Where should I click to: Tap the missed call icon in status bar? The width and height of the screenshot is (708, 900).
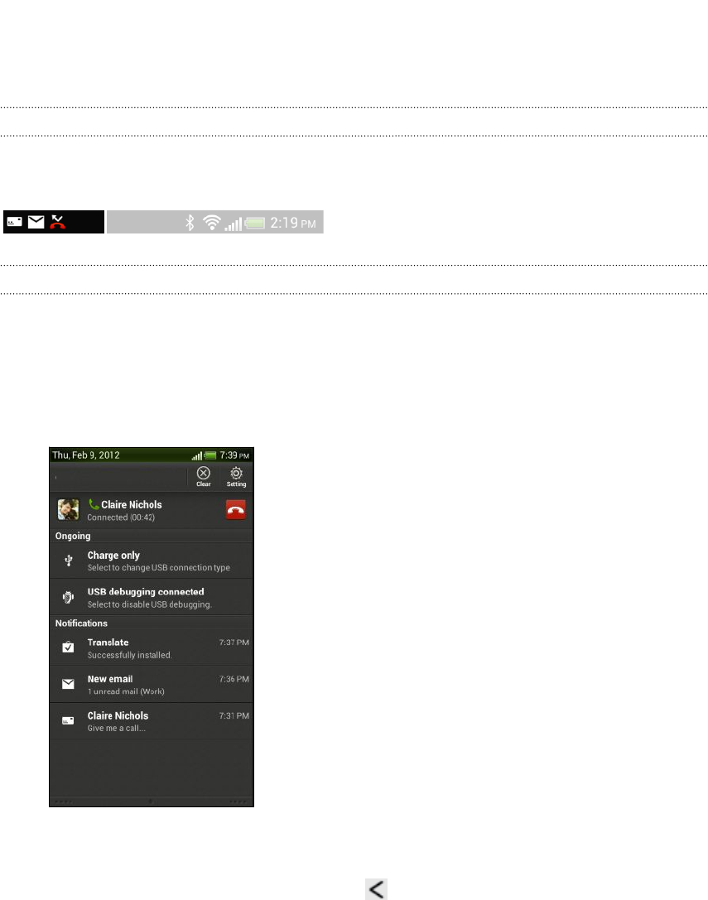[x=57, y=222]
